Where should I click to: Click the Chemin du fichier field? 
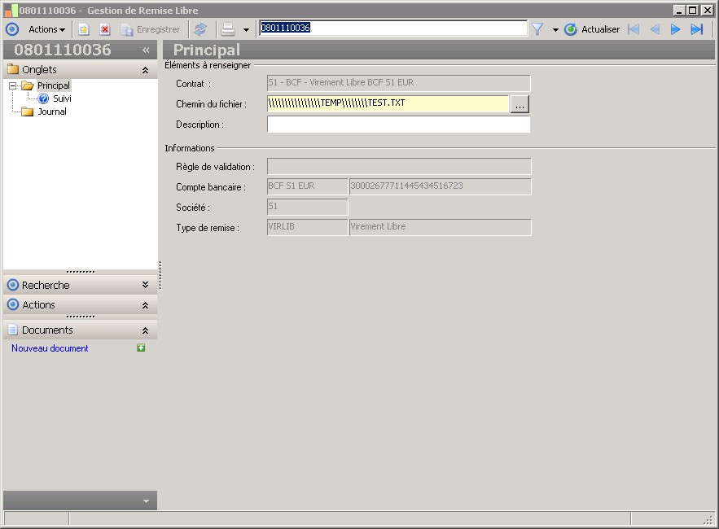click(x=388, y=103)
